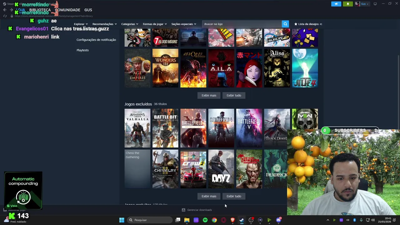Open File Explorer from the taskbar
400x225 pixels.
tap(187, 220)
